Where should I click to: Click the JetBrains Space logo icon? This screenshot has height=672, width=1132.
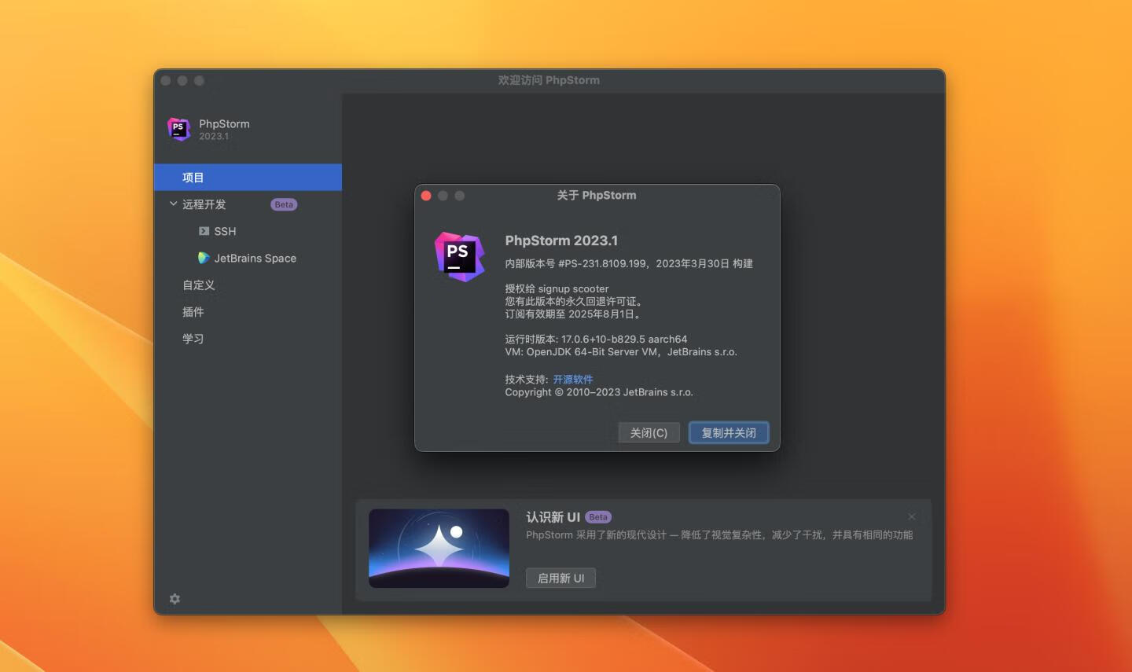pyautogui.click(x=204, y=258)
